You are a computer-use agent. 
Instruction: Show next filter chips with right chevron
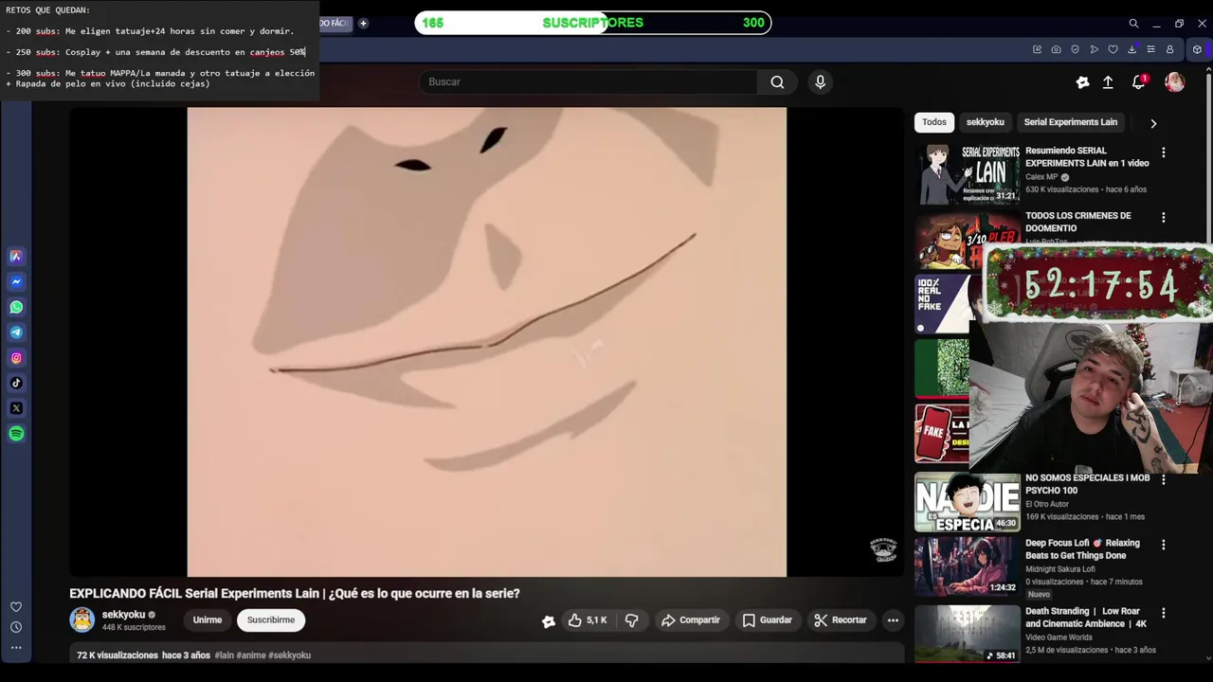point(1153,123)
